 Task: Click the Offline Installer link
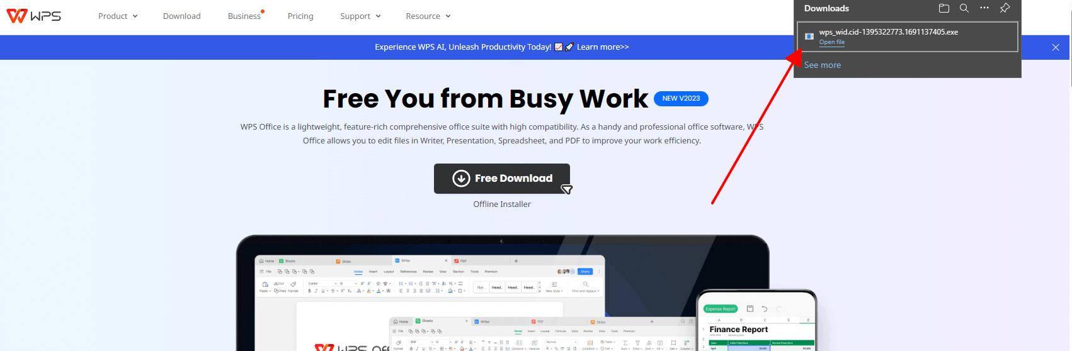(502, 204)
